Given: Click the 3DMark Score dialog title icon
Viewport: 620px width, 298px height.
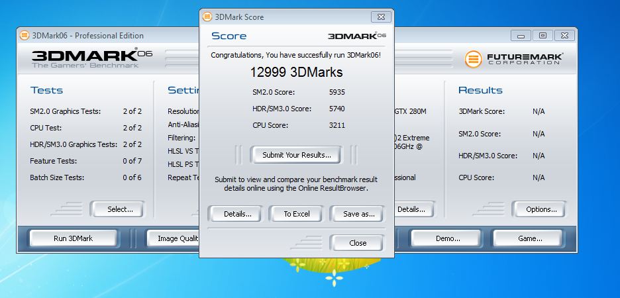Looking at the screenshot, I should [x=207, y=17].
